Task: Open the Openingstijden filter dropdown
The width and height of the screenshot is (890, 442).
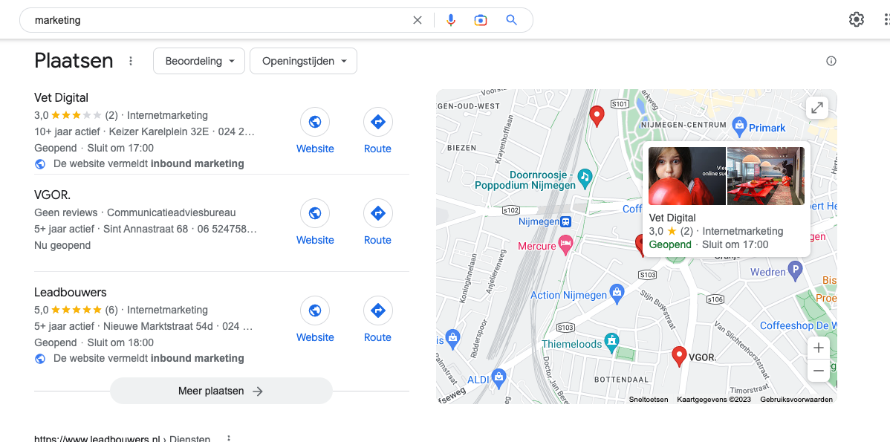Action: (303, 61)
